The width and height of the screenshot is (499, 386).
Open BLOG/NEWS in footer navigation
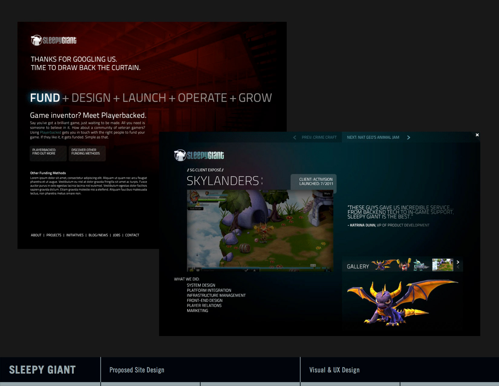[x=98, y=235]
